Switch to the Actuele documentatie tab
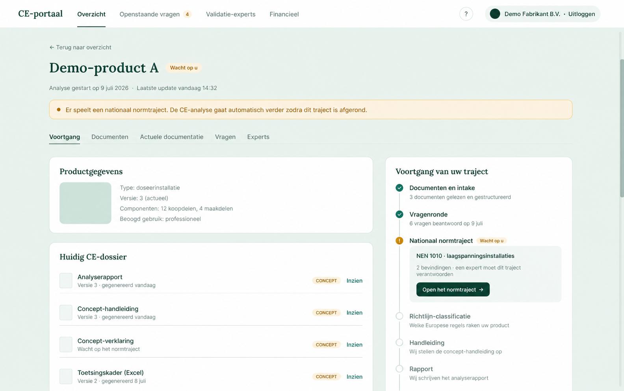The width and height of the screenshot is (624, 391). click(x=172, y=137)
